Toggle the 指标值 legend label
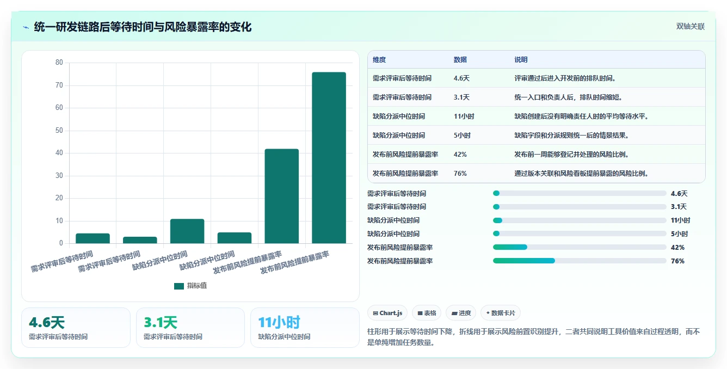Screen dimensions: 727x369 [x=197, y=286]
